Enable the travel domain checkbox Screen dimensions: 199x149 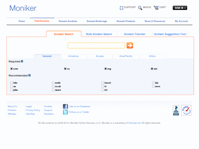pos(103,83)
